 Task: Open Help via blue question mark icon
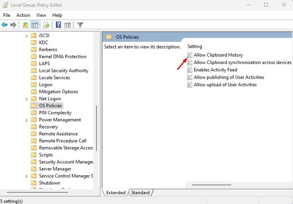(59, 25)
